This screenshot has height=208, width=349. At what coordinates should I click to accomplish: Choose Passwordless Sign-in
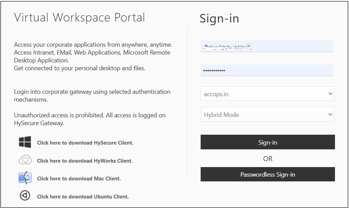[x=268, y=174]
